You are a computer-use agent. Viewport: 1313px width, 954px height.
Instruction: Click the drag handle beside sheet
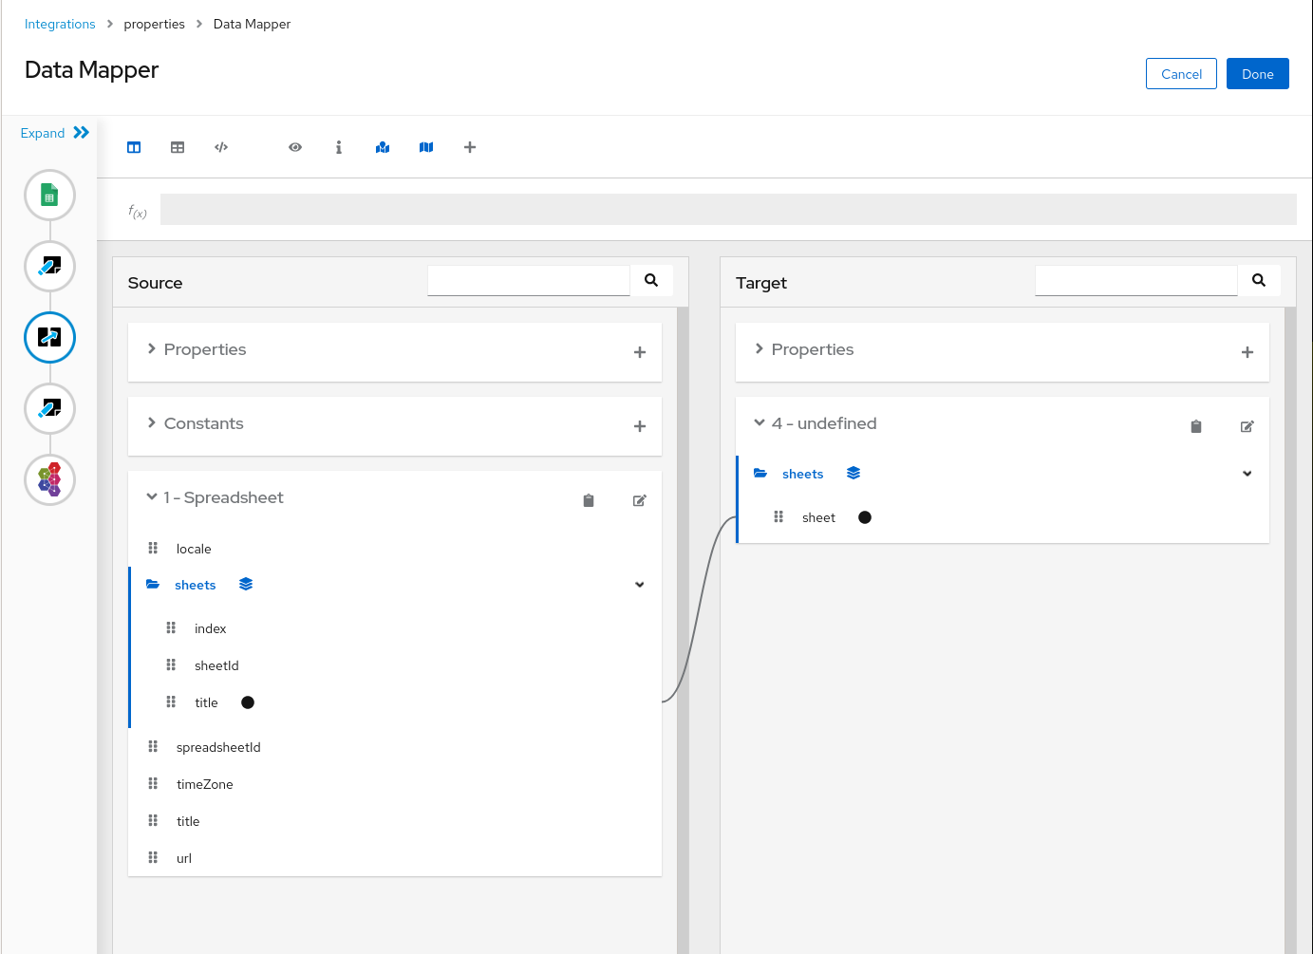click(x=778, y=516)
